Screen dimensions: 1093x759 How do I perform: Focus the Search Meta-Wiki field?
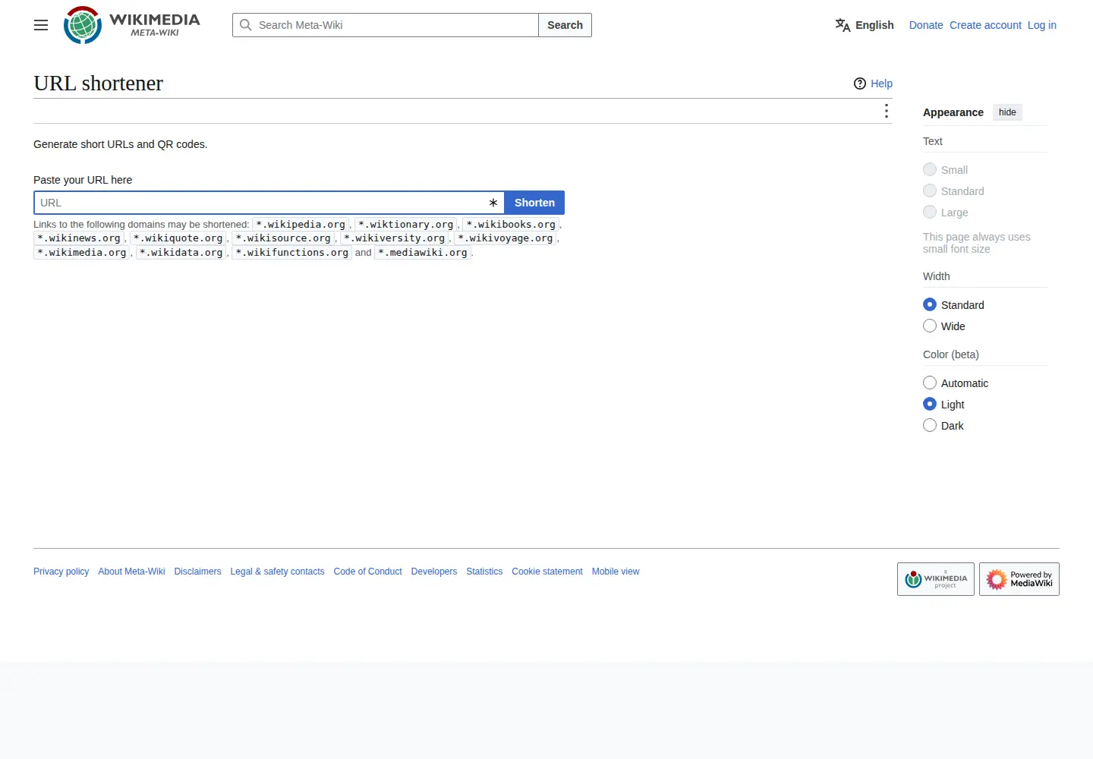[x=386, y=25]
